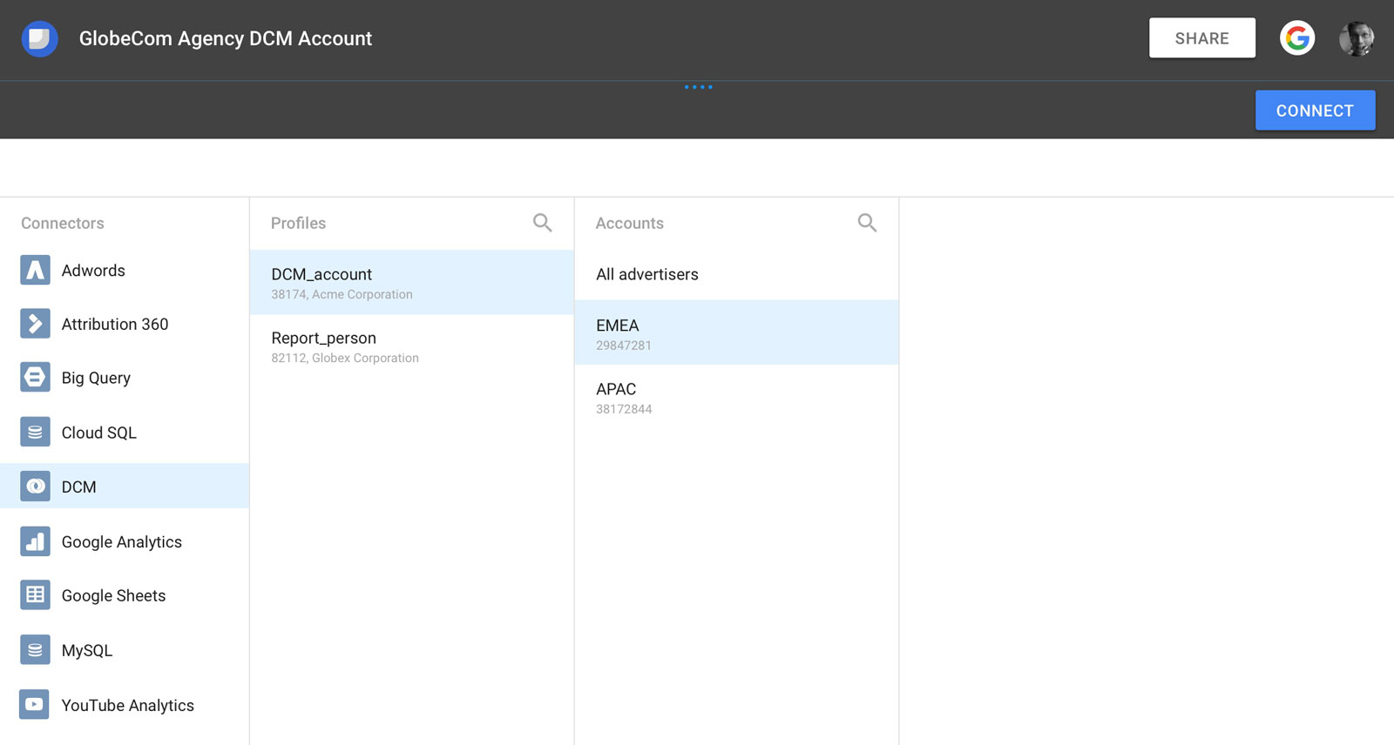Screen dimensions: 1394x745
Task: Click the Google Sheets grid icon
Action: point(35,595)
